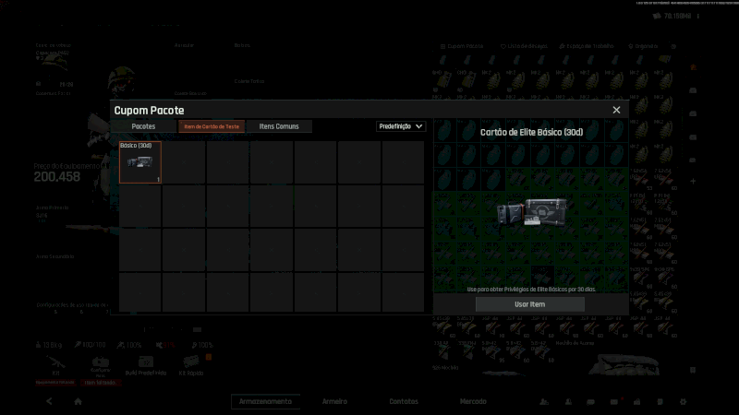The width and height of the screenshot is (739, 415).
Task: Go to the home icon
Action: (79, 401)
